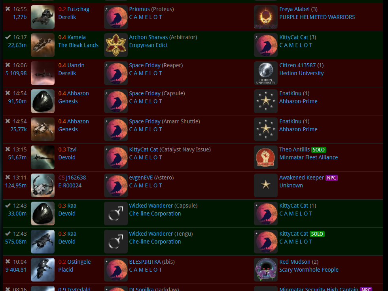The height and width of the screenshot is (291, 388).
Task: Click the Archon Sharvas pilot name
Action: tap(148, 37)
